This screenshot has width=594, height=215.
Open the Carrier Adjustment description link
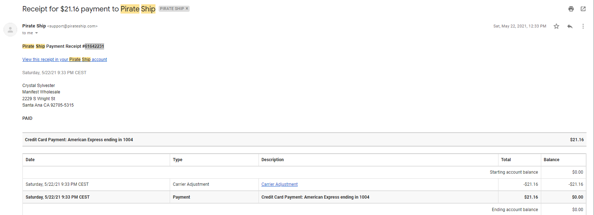point(280,184)
